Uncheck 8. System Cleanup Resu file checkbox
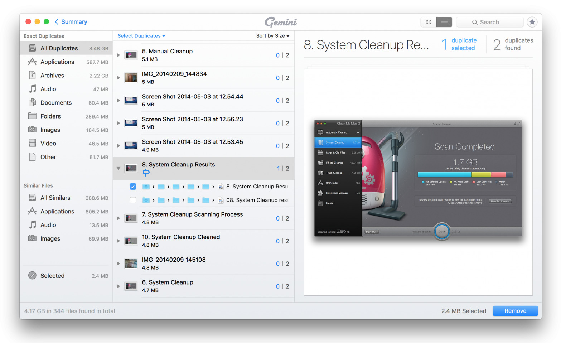The width and height of the screenshot is (561, 343). [x=133, y=187]
